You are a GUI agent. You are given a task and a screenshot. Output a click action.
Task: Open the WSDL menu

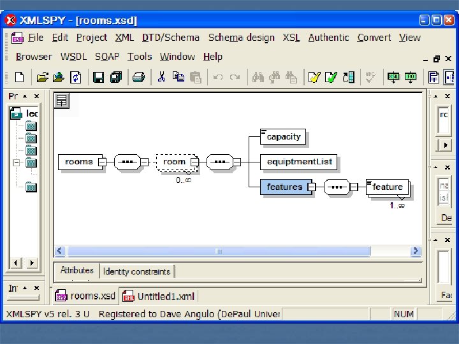click(x=73, y=57)
